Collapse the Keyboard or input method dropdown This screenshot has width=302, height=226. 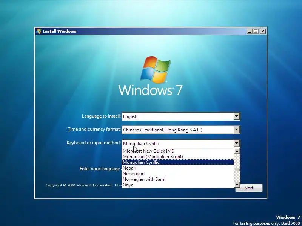[x=237, y=144]
